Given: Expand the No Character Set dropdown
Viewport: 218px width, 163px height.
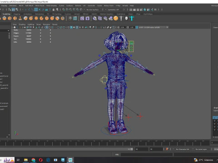Looking at the screenshot, I should 183,149.
